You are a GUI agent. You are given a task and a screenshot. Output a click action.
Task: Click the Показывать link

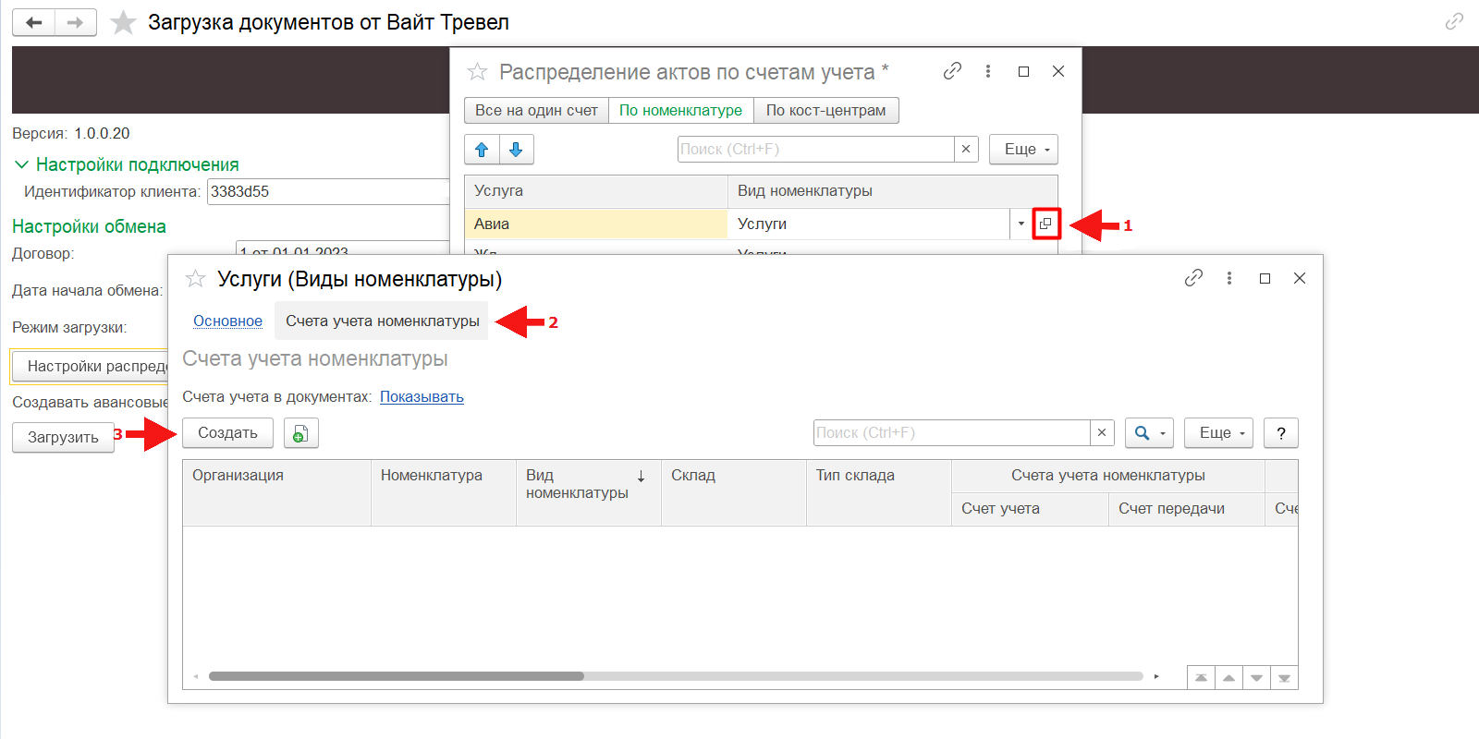(422, 397)
